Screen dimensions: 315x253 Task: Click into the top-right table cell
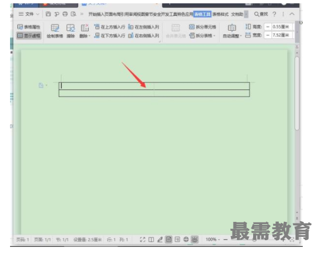202,86
